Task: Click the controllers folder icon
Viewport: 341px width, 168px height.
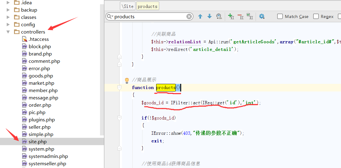Action: point(17,32)
